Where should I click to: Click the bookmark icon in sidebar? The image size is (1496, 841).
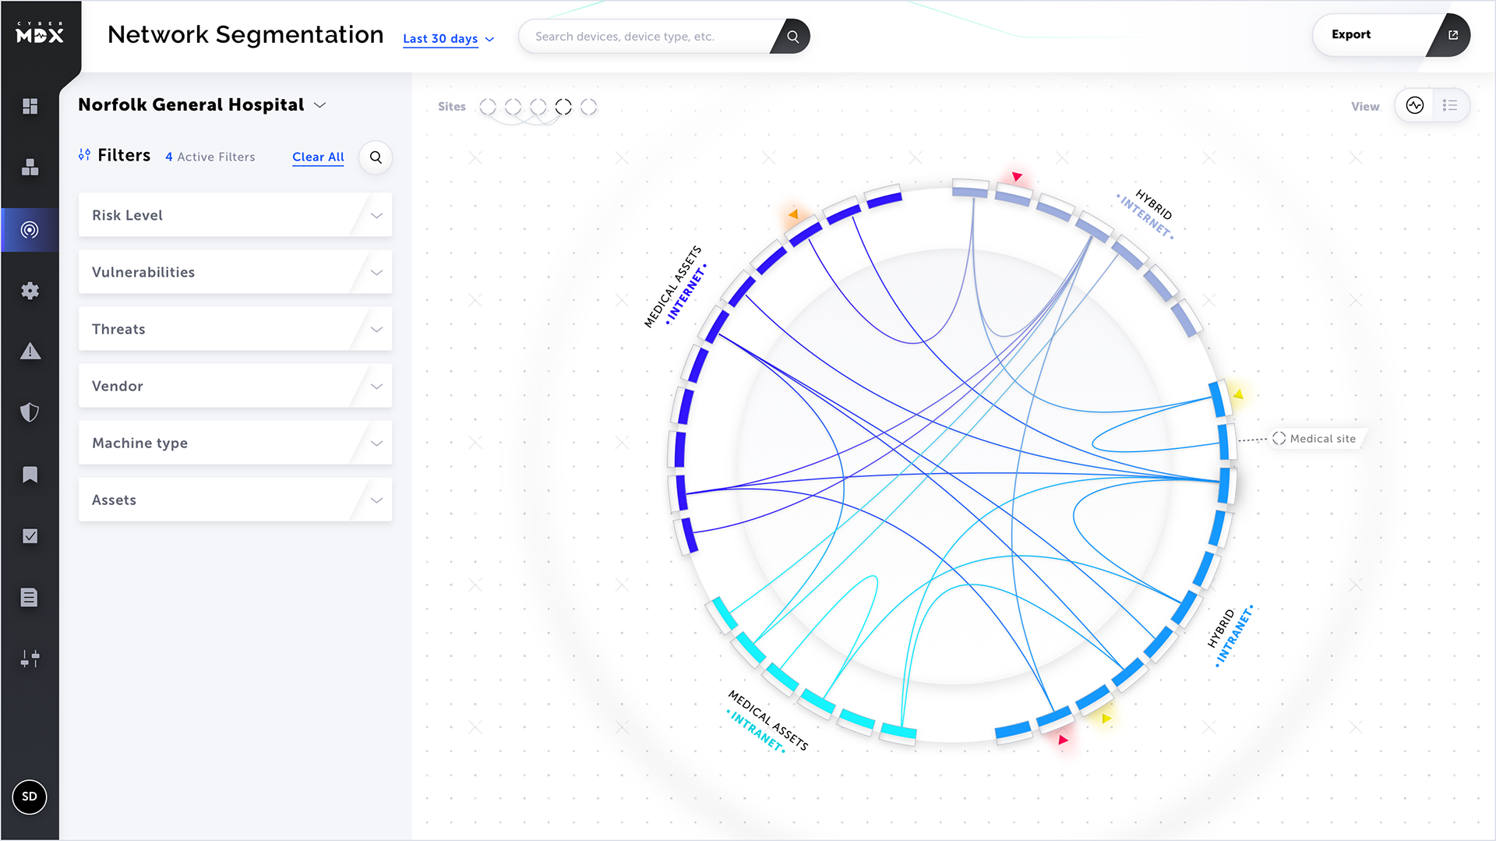[x=30, y=475]
